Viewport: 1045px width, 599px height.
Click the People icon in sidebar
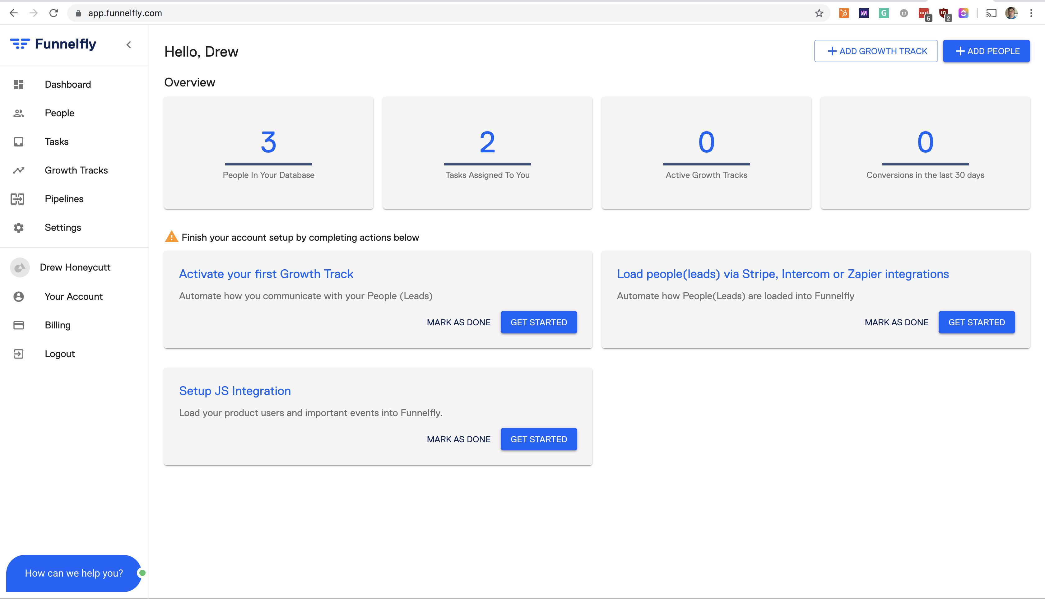(19, 113)
